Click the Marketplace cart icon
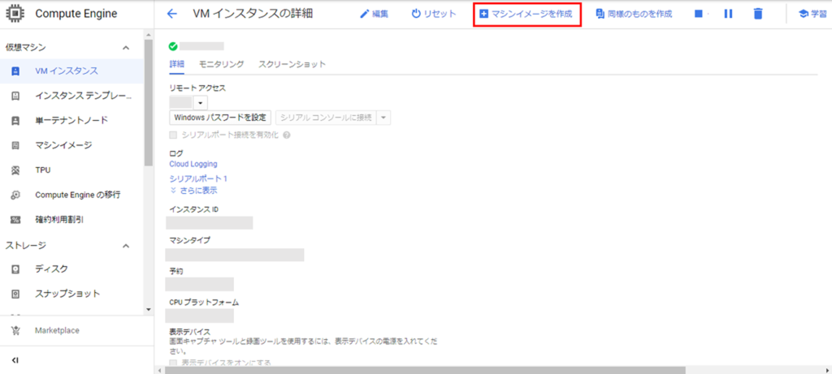 (15, 330)
